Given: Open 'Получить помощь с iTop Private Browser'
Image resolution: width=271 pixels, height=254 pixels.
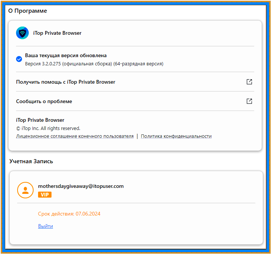Looking at the screenshot, I should tap(135, 82).
